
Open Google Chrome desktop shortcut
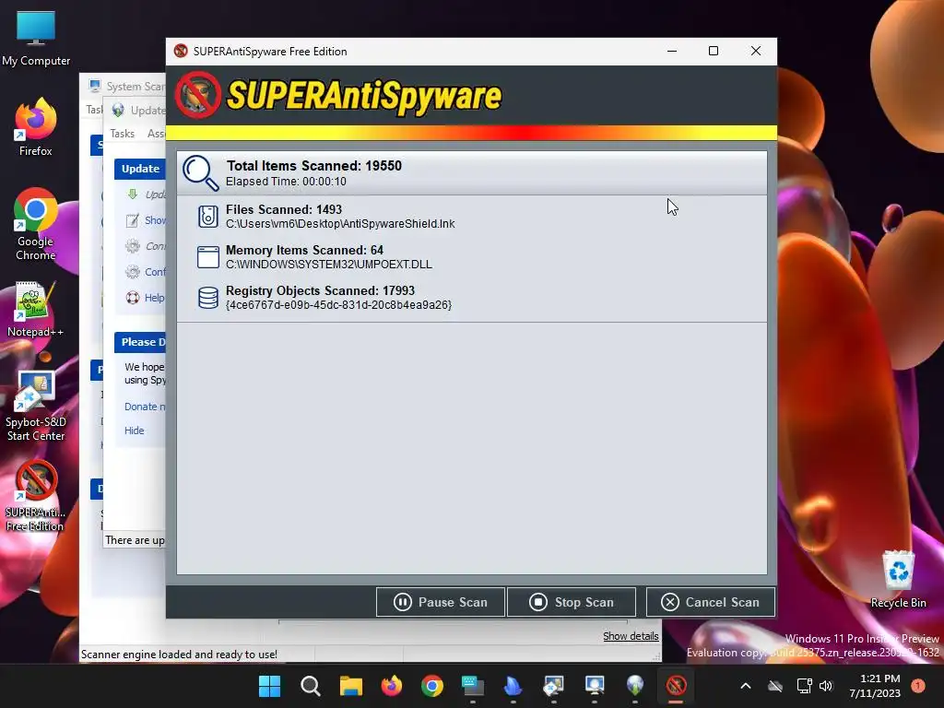pos(36,224)
